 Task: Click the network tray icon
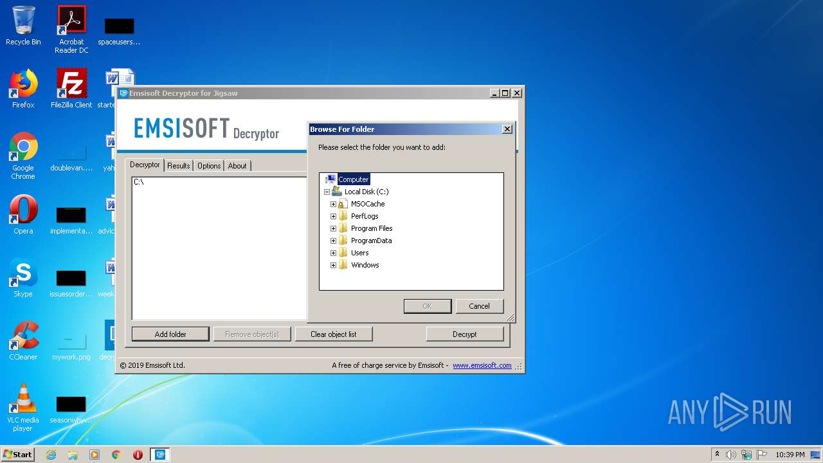(746, 455)
